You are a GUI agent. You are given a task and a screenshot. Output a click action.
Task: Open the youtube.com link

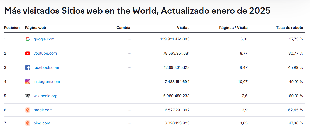click(45, 53)
